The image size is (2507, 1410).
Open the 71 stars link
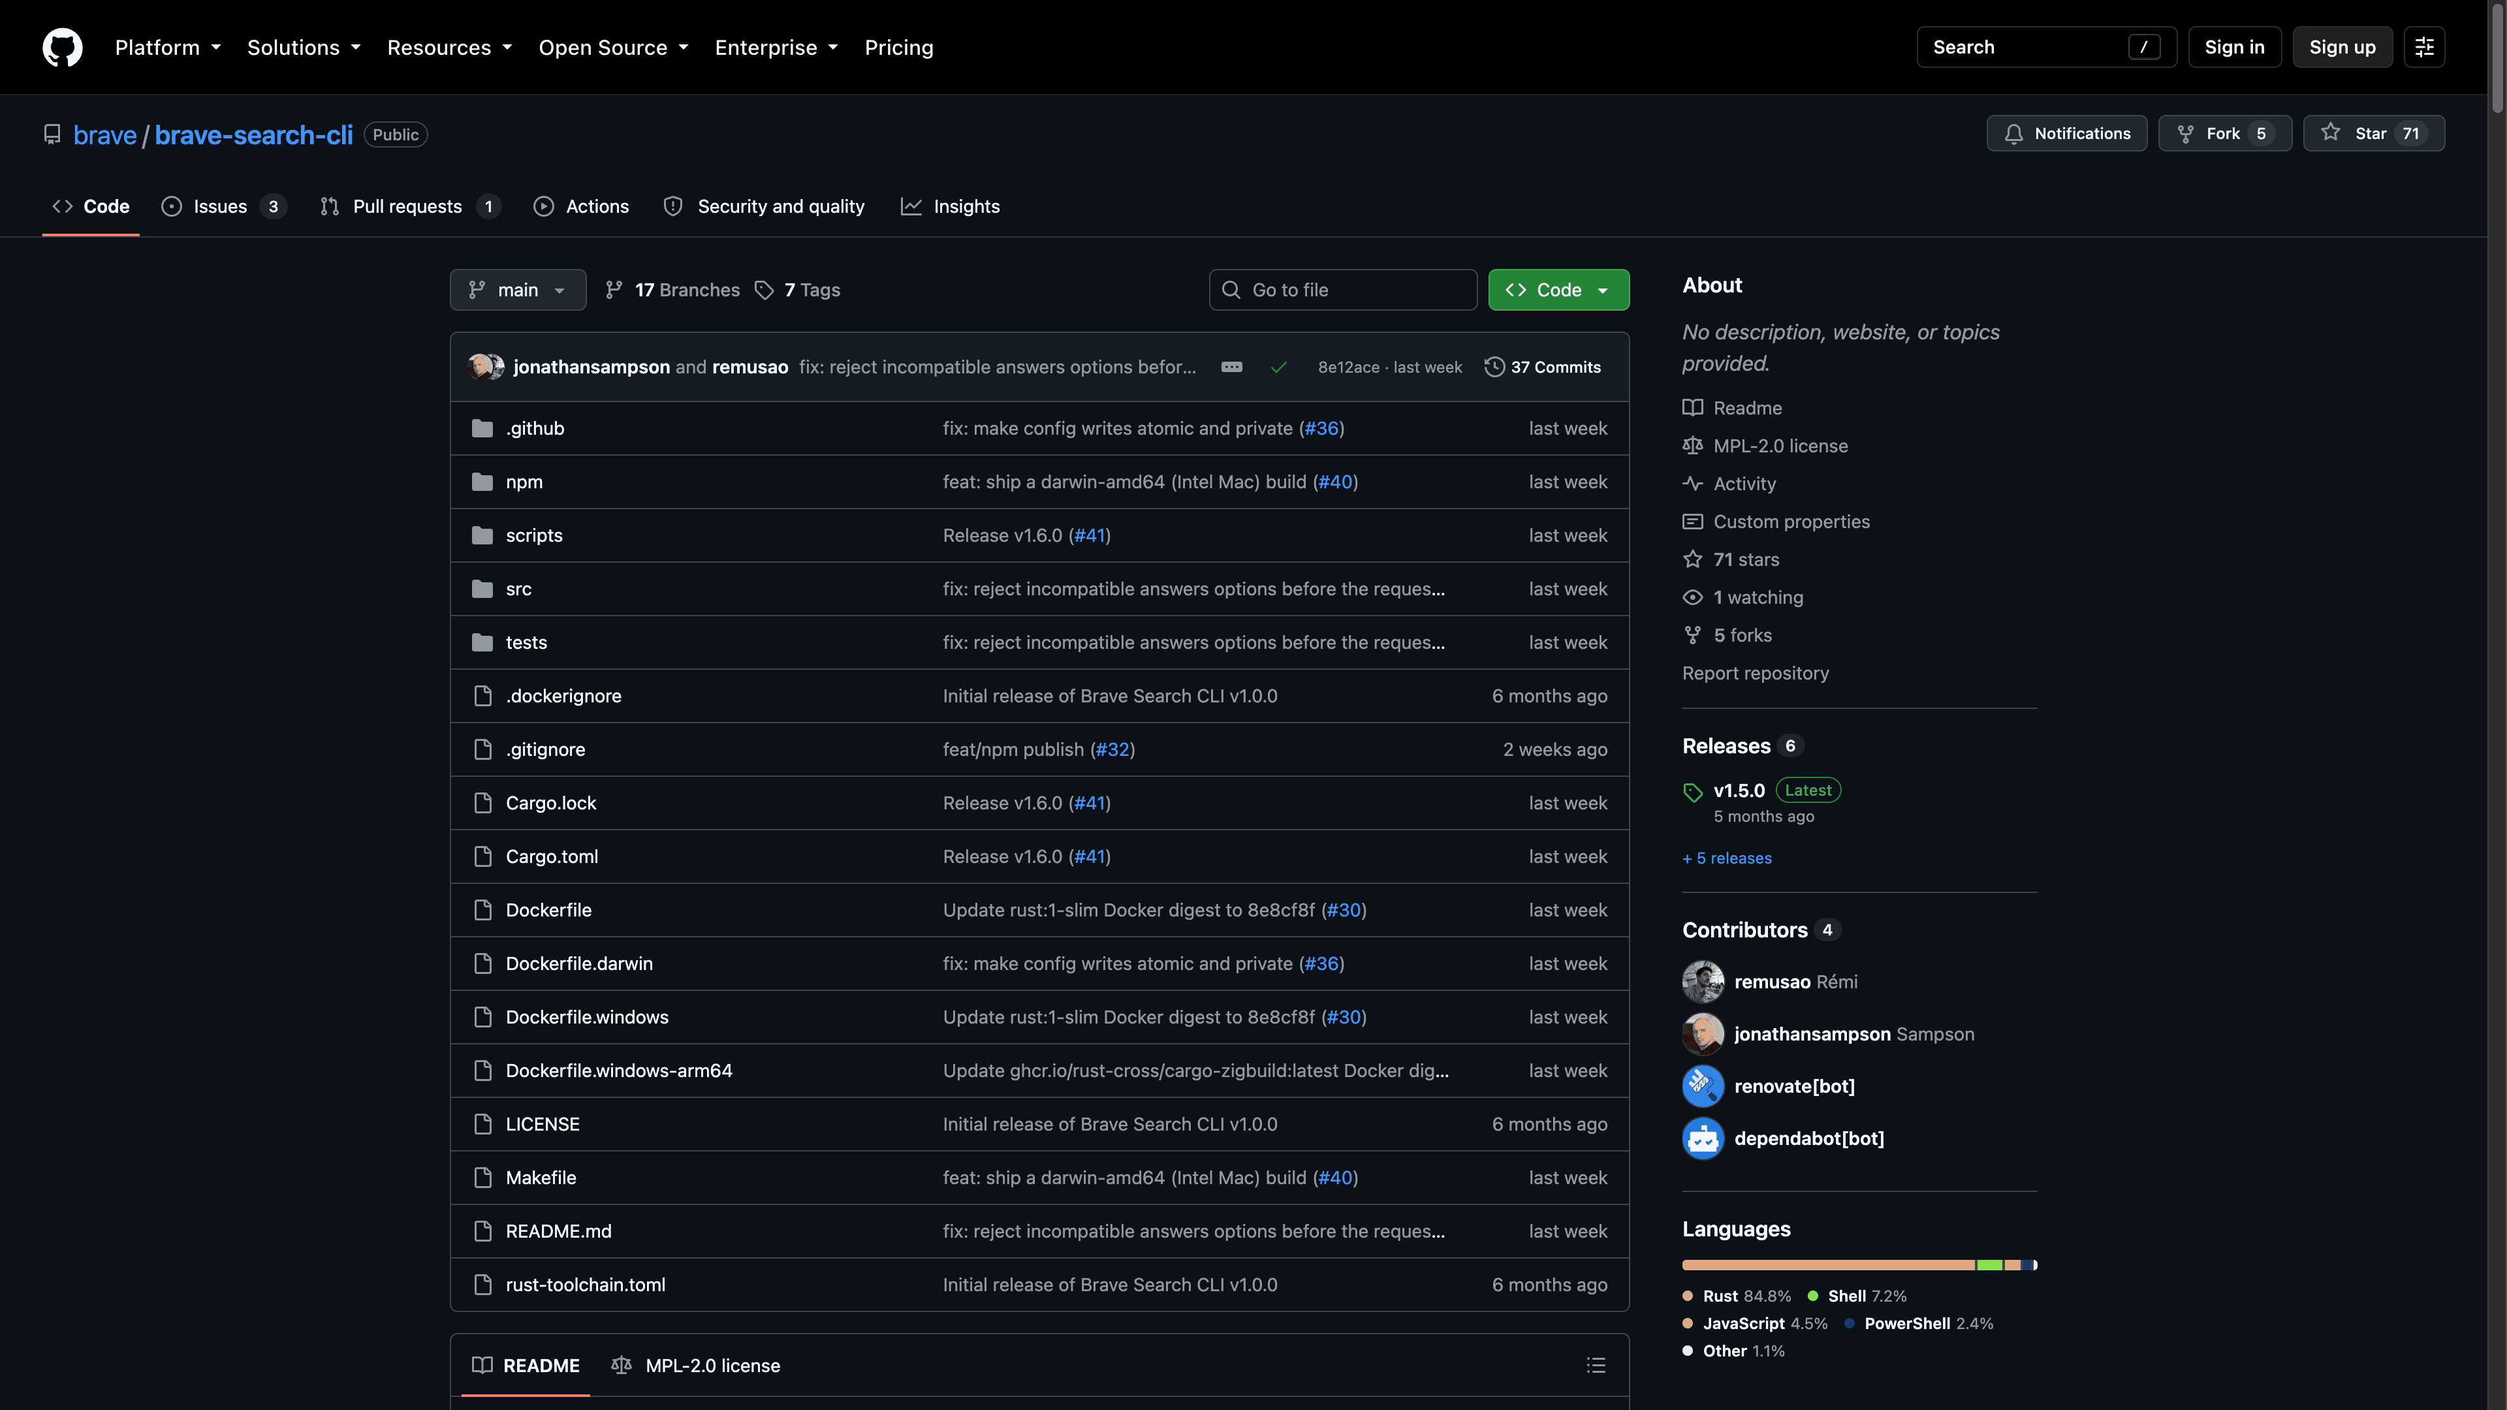click(x=1746, y=559)
